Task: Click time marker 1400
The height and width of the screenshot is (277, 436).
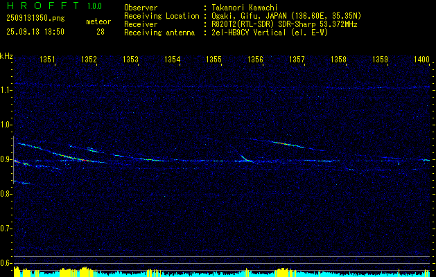Action: click(x=422, y=59)
